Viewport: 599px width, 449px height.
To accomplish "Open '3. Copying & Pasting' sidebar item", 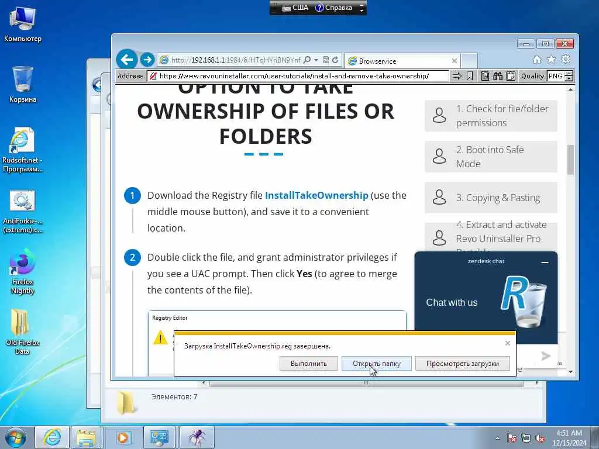I will click(x=491, y=198).
